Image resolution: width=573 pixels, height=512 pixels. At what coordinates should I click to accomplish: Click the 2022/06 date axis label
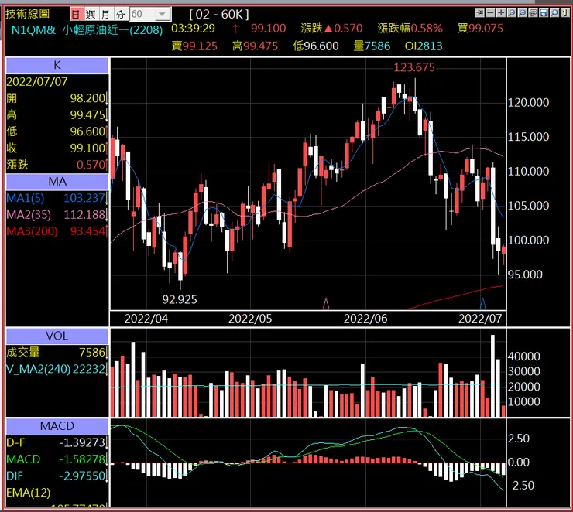tap(365, 319)
